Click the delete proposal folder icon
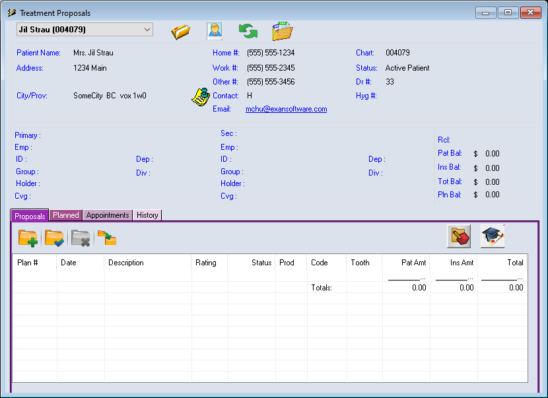This screenshot has height=398, width=548. (x=81, y=238)
